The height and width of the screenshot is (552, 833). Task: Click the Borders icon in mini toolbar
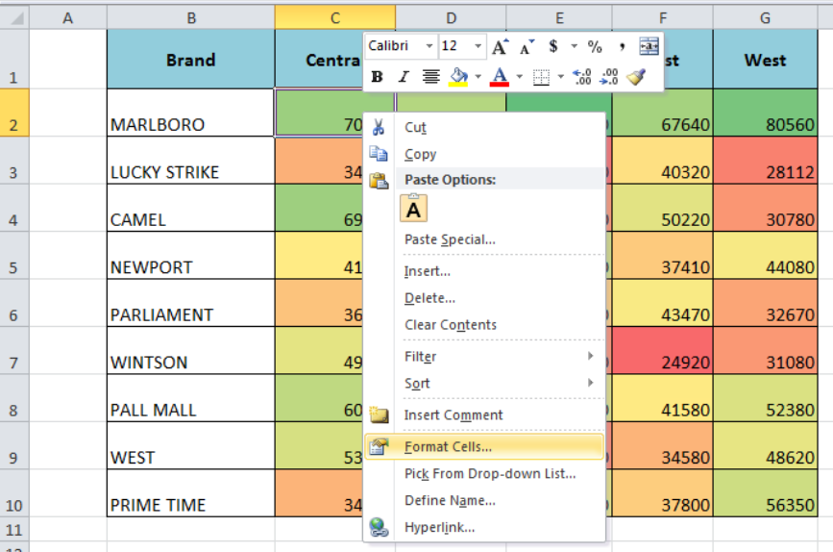[541, 78]
